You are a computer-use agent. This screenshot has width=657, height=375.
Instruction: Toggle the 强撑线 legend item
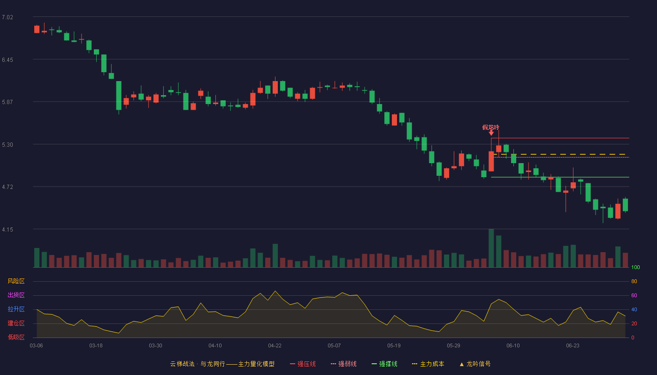tap(384, 364)
